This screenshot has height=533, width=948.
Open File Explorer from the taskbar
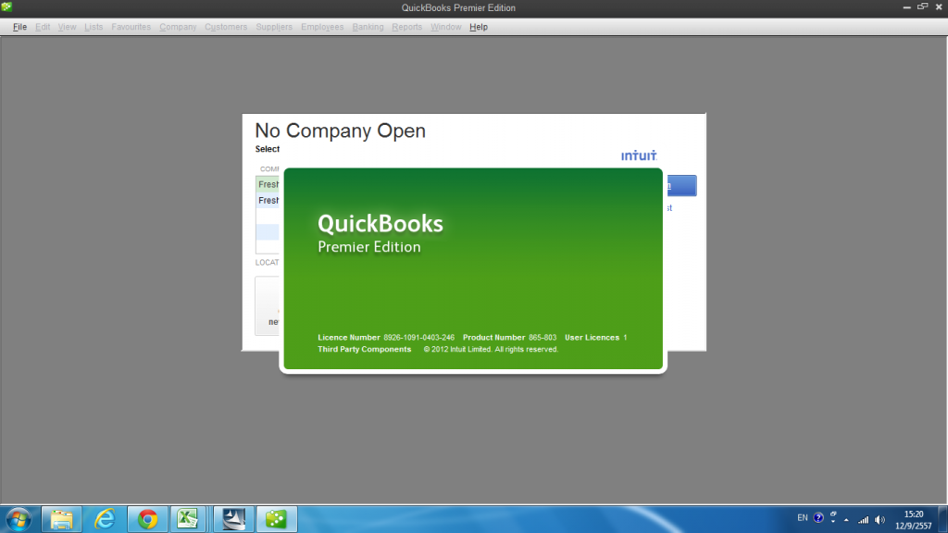62,519
